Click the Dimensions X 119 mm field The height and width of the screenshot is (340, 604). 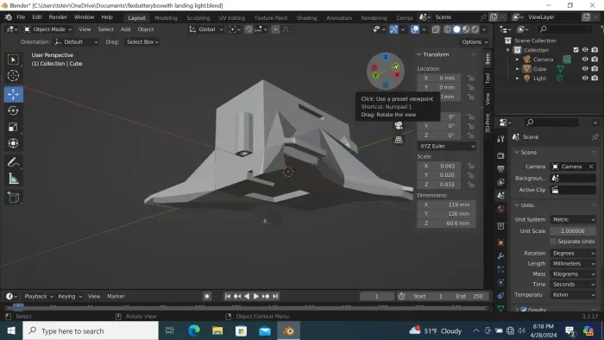coord(446,205)
